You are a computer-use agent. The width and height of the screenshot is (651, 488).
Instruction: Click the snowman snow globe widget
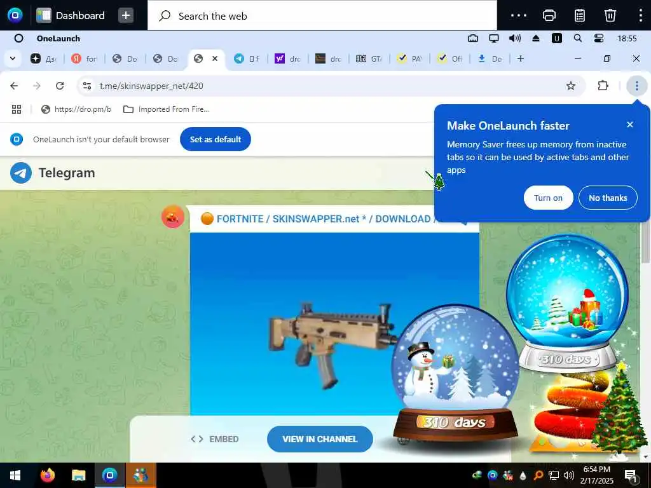coord(455,374)
